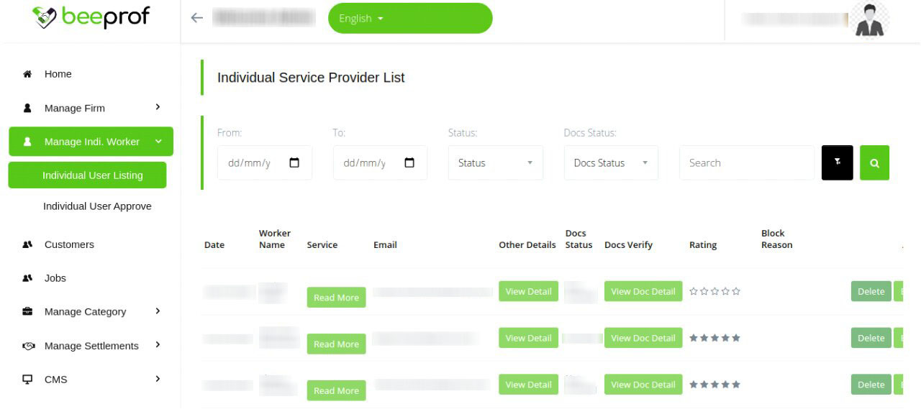Open the To date calendar picker icon
This screenshot has height=409, width=921.
[x=409, y=163]
